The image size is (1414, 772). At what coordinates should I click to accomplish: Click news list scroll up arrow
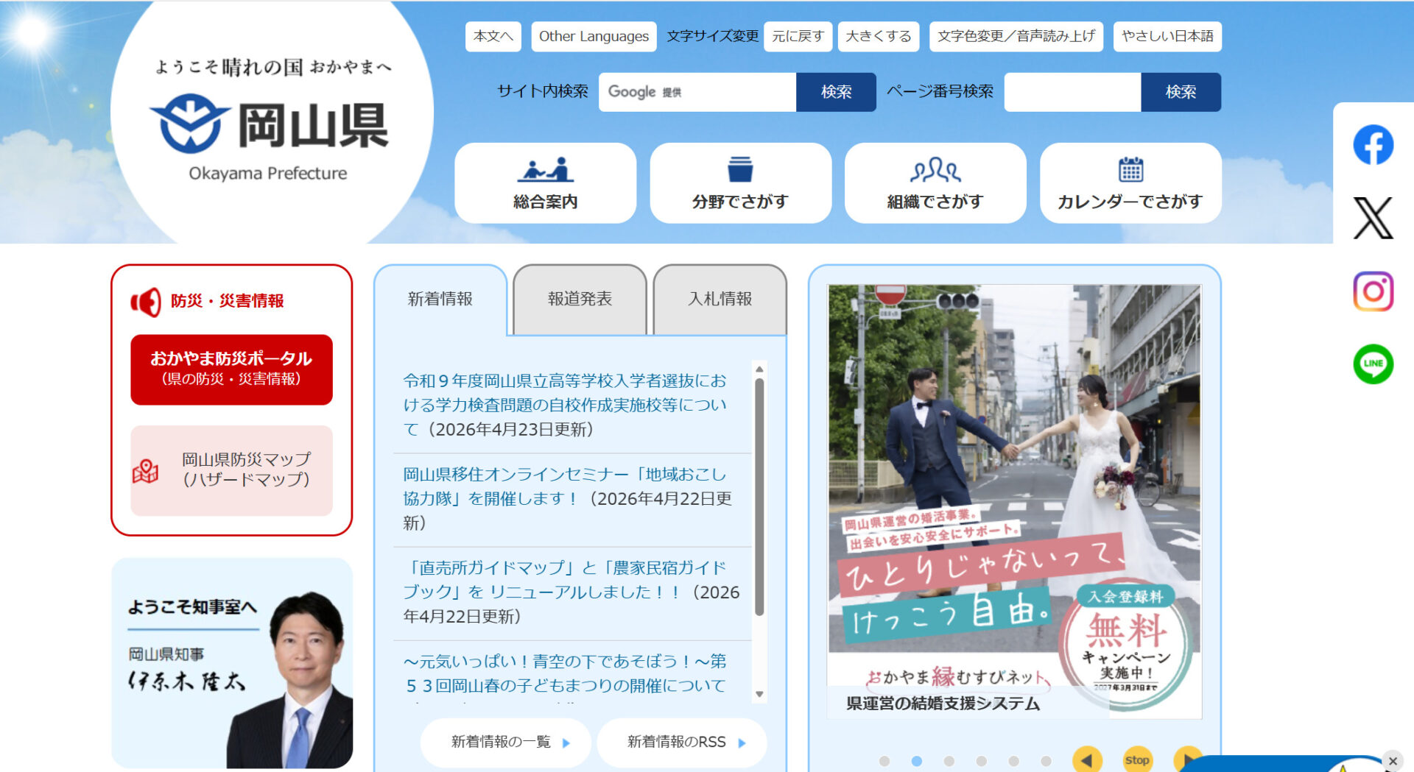[x=759, y=369]
